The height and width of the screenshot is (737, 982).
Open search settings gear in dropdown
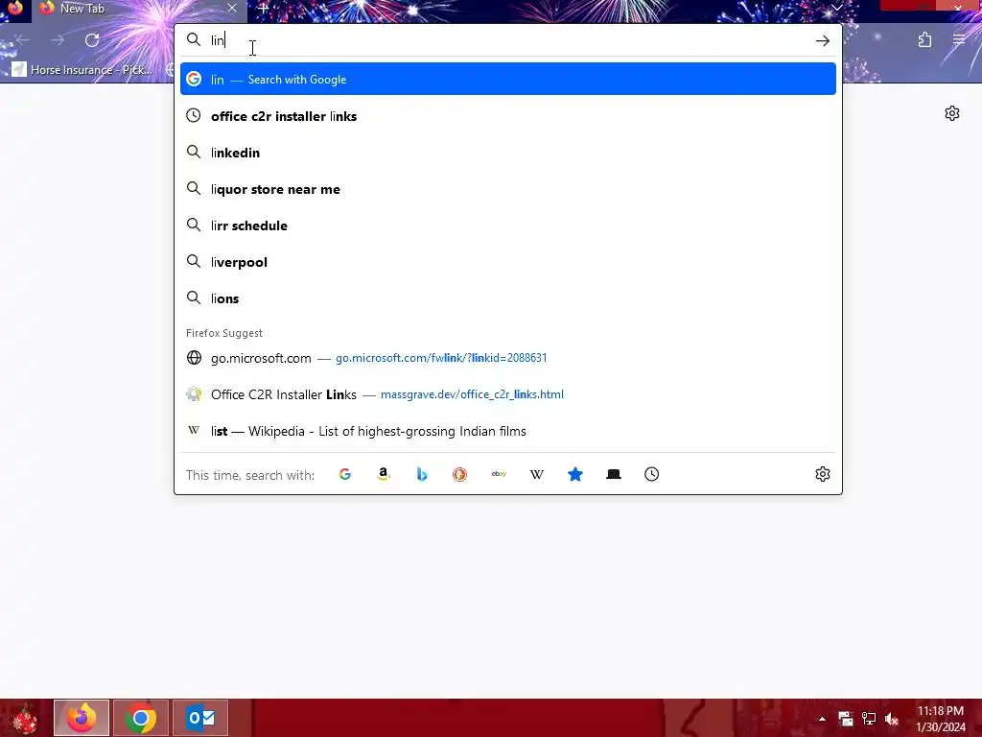pos(822,474)
